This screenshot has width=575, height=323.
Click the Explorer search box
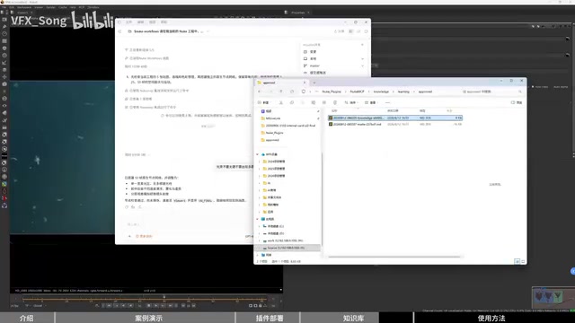pos(491,92)
